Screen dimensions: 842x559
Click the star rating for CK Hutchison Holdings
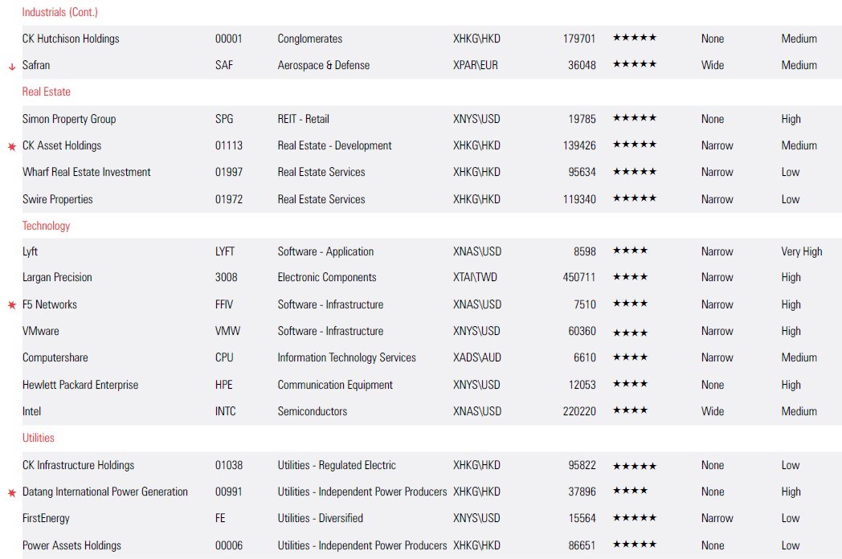click(x=634, y=38)
